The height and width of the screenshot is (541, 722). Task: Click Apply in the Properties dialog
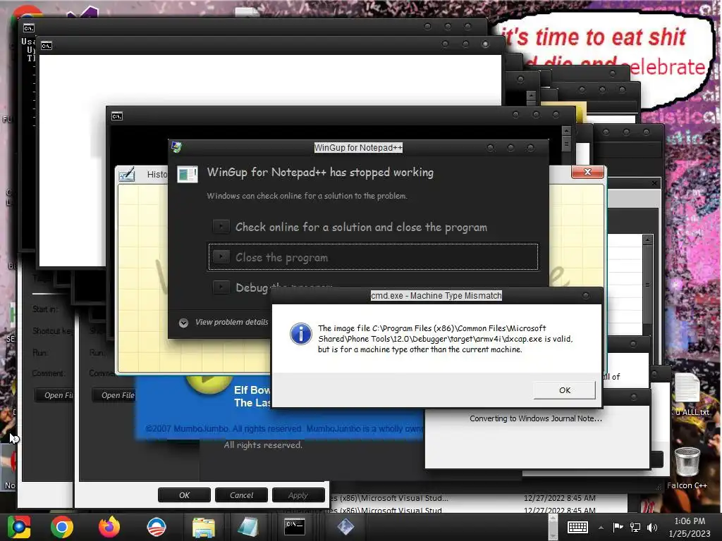(x=298, y=495)
